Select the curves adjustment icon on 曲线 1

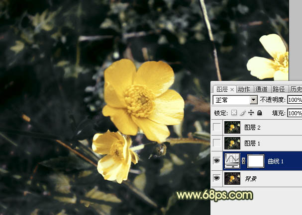click(x=232, y=160)
